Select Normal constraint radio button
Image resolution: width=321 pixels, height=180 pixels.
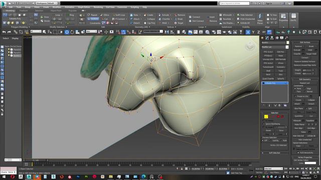[x=305, y=91]
